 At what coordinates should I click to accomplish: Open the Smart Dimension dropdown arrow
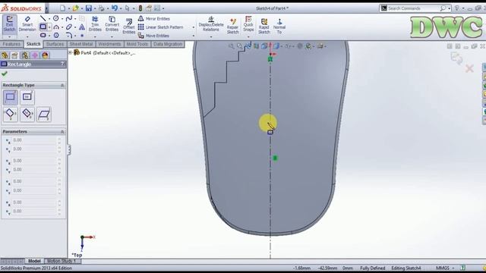coord(27,37)
